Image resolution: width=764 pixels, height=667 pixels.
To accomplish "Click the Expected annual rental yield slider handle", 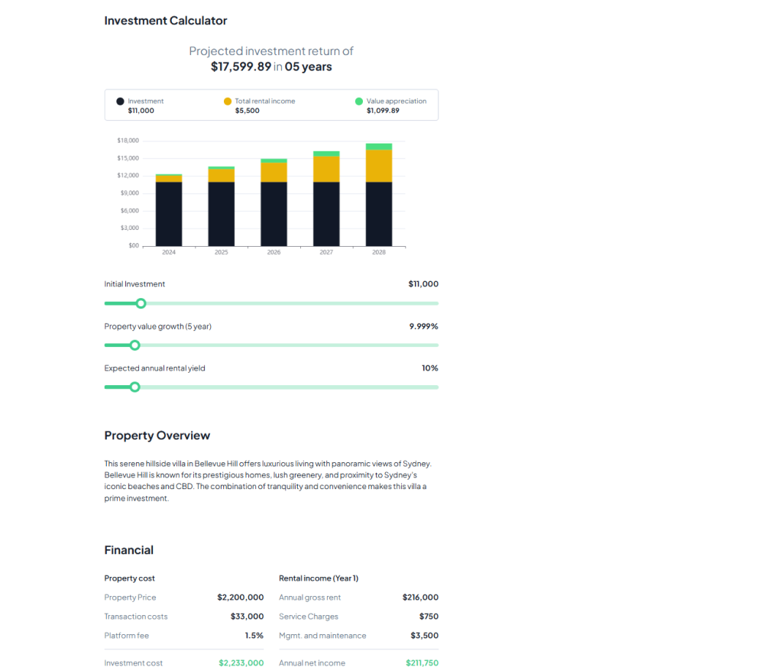I will [x=135, y=387].
